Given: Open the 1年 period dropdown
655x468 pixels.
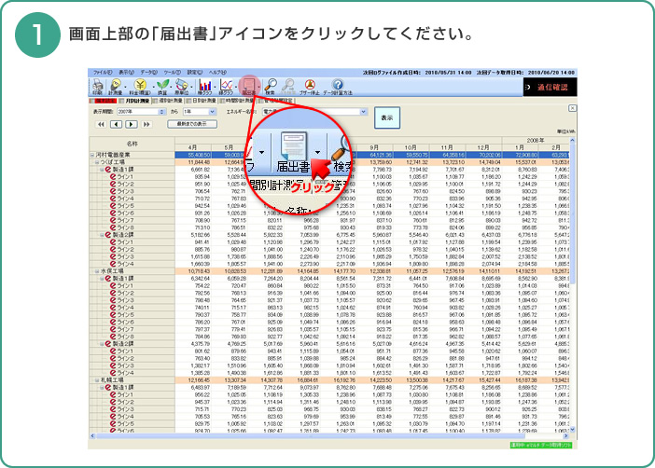Looking at the screenshot, I should tap(212, 112).
